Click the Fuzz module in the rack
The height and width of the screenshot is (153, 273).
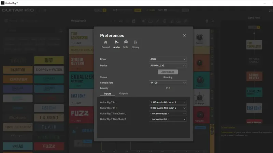coord(81,115)
